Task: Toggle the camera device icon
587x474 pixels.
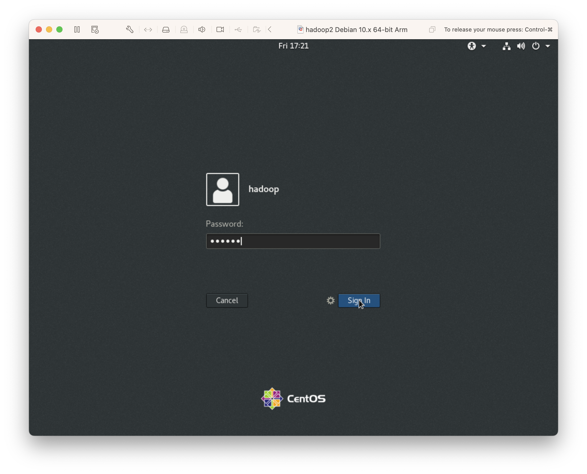Action: 220,29
